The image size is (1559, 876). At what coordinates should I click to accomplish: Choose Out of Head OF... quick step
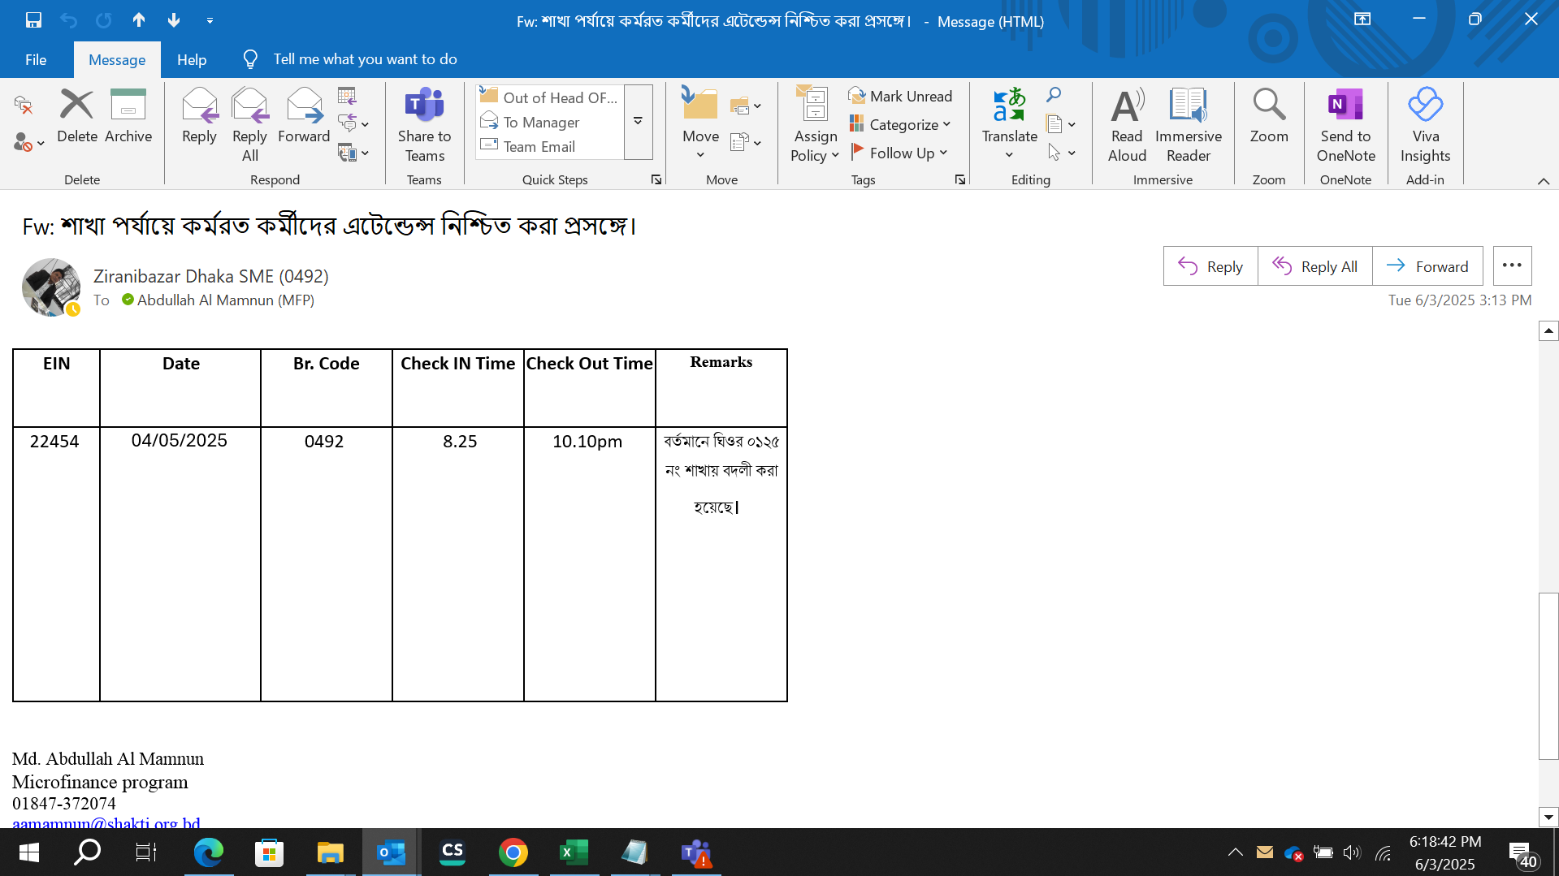pyautogui.click(x=550, y=97)
